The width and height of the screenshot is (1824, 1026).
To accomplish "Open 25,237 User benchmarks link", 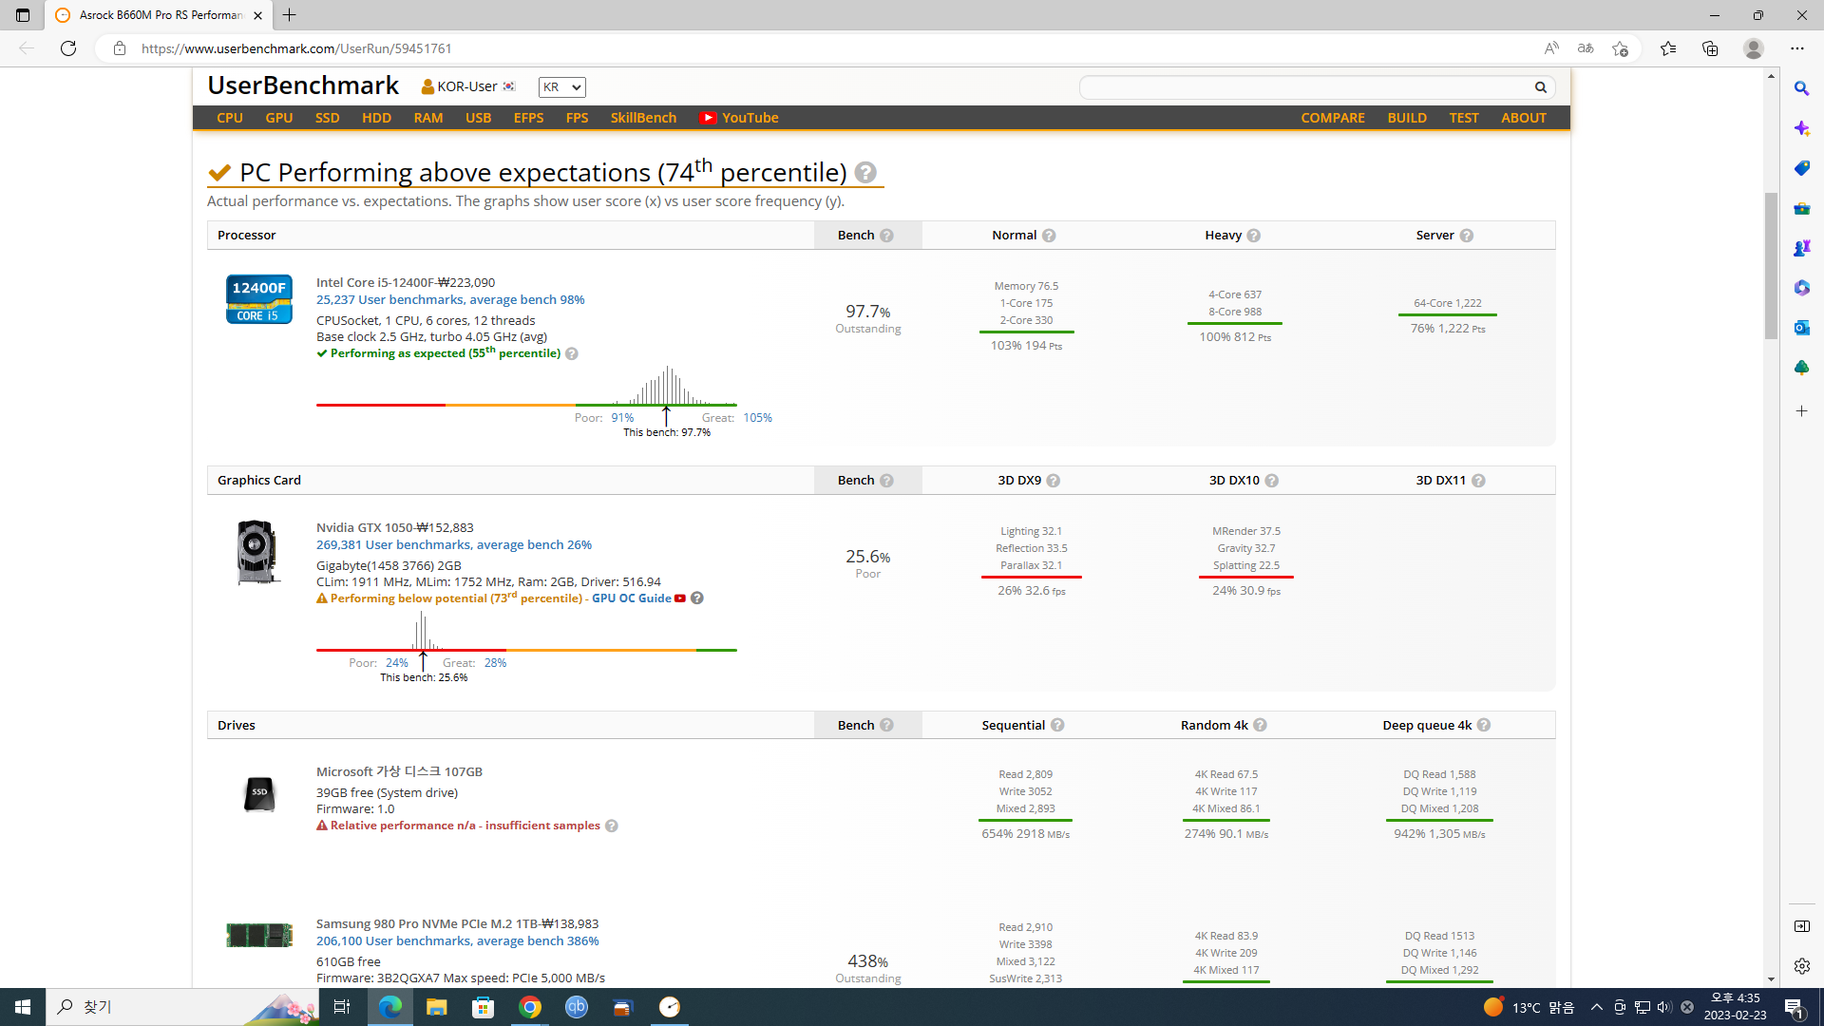I will pos(450,299).
